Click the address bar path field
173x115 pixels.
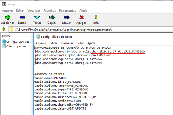tap(91, 30)
